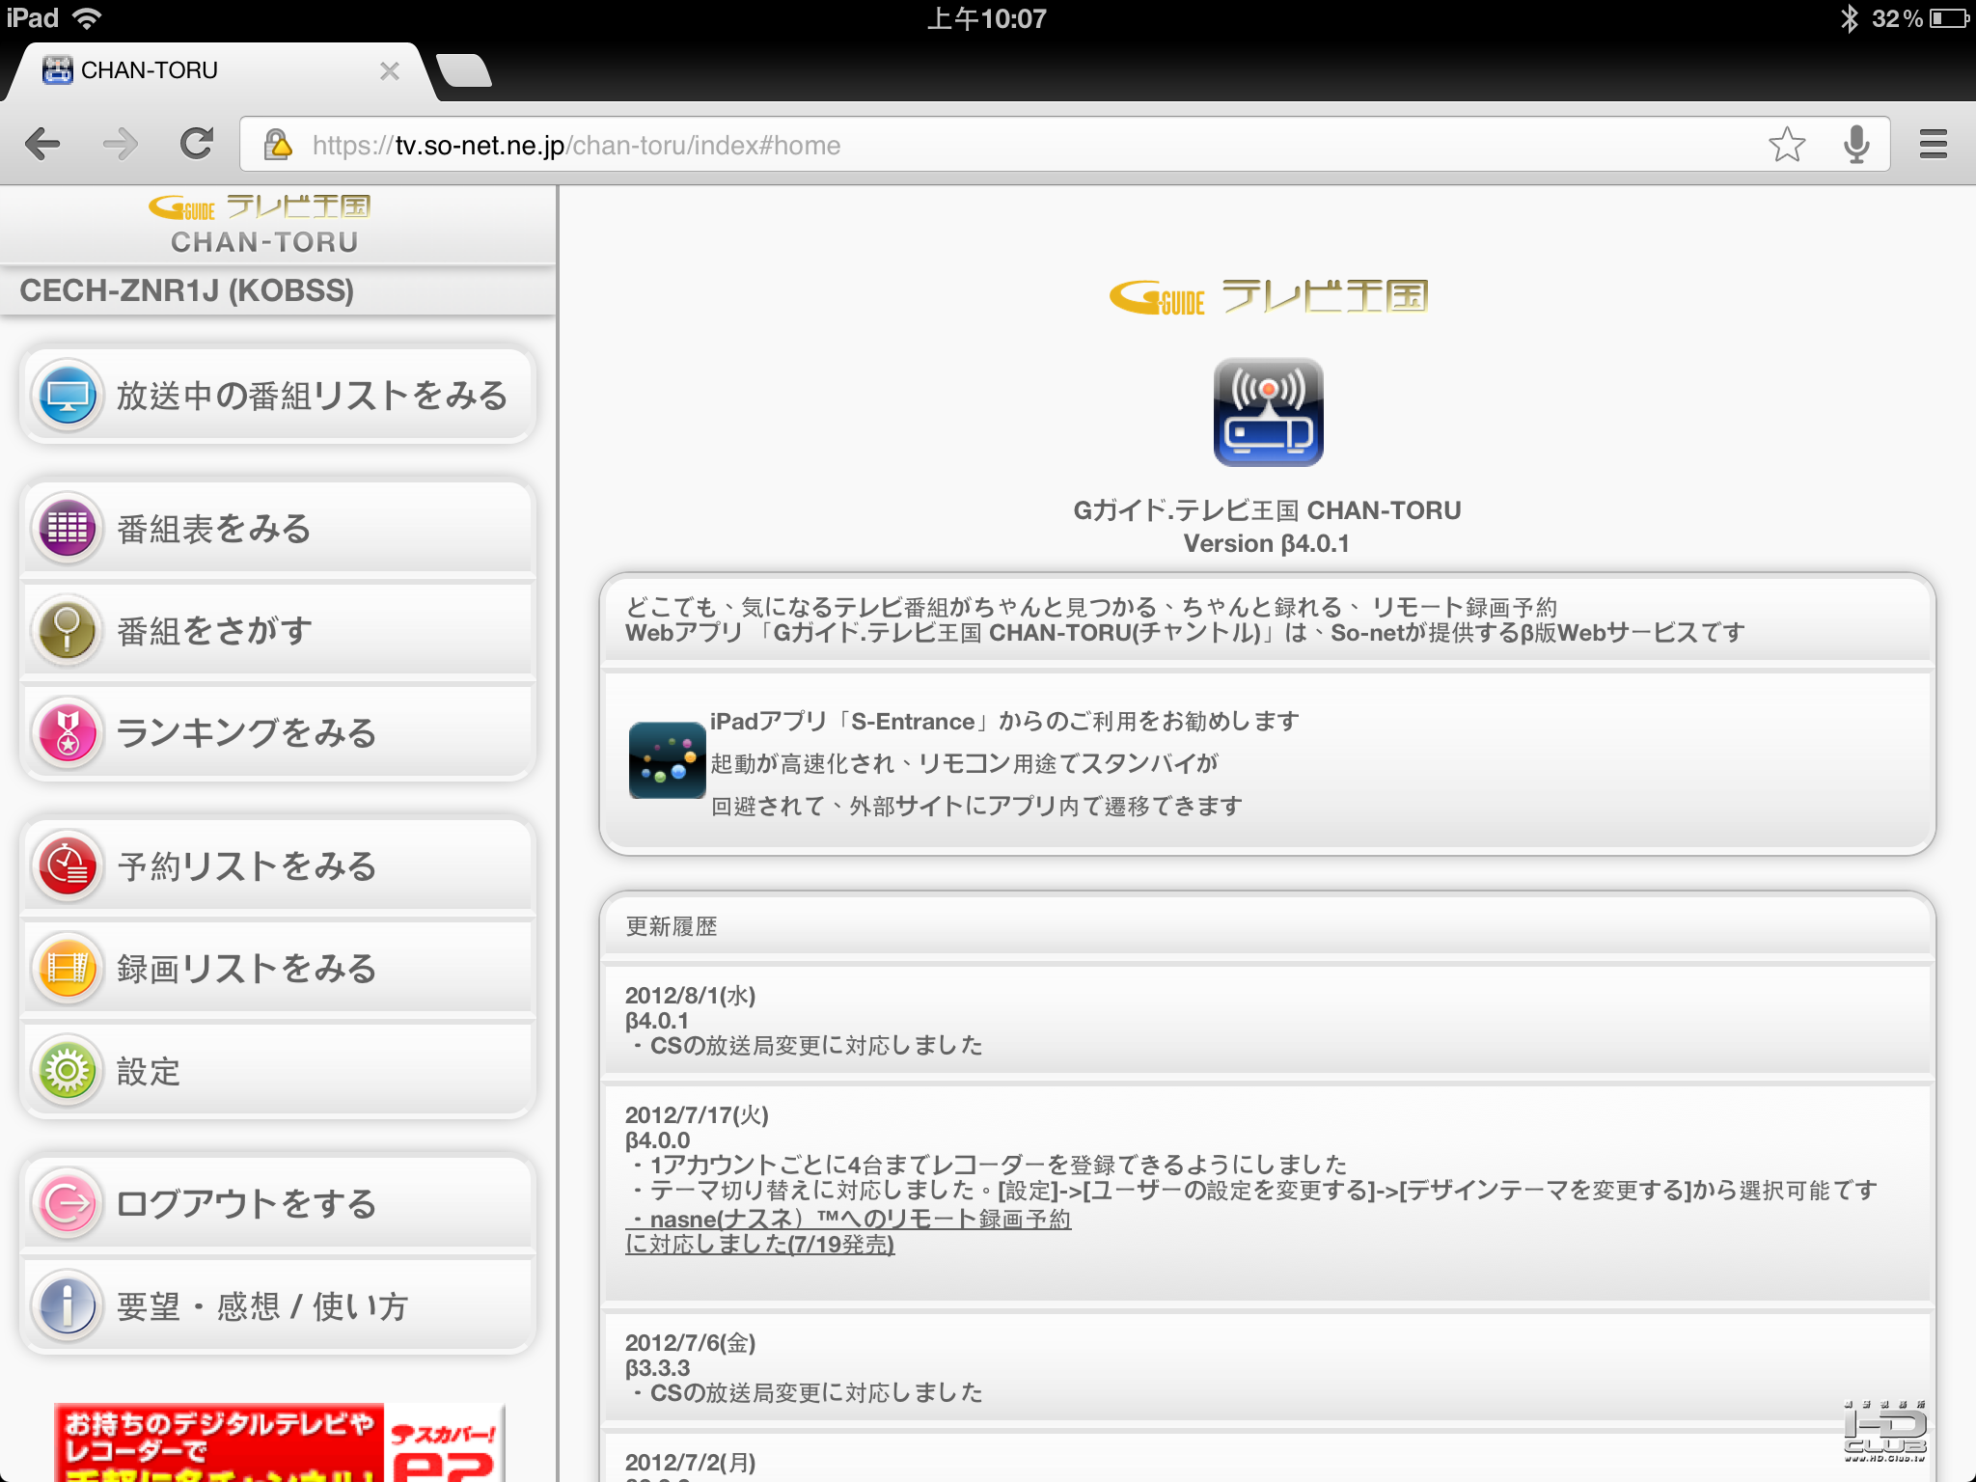1976x1482 pixels.
Task: Open the nasne remote recording link
Action: tap(849, 1232)
